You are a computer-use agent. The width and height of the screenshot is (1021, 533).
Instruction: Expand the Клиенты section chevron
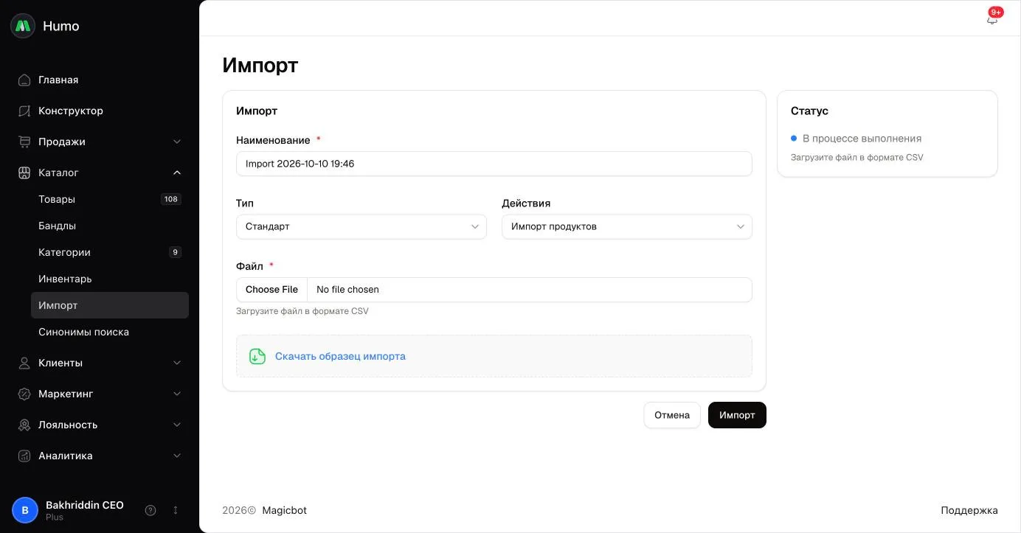[x=177, y=363]
